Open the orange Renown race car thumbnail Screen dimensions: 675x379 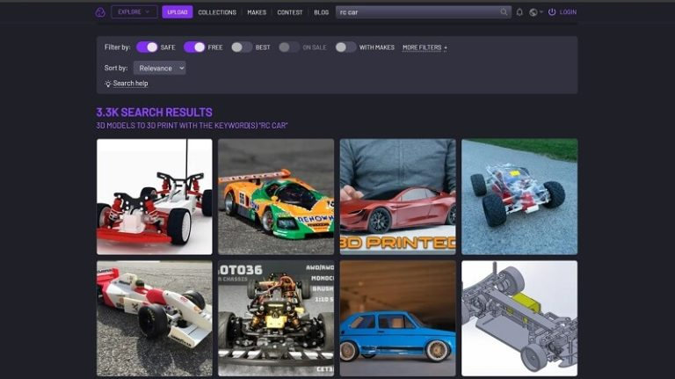coord(276,197)
